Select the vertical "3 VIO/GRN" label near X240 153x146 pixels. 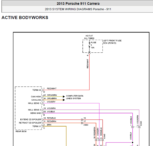137,120
